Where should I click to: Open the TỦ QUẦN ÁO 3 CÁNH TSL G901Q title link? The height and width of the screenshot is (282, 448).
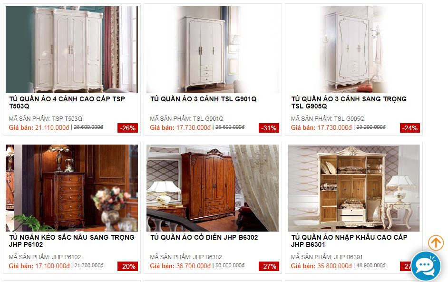tap(204, 99)
